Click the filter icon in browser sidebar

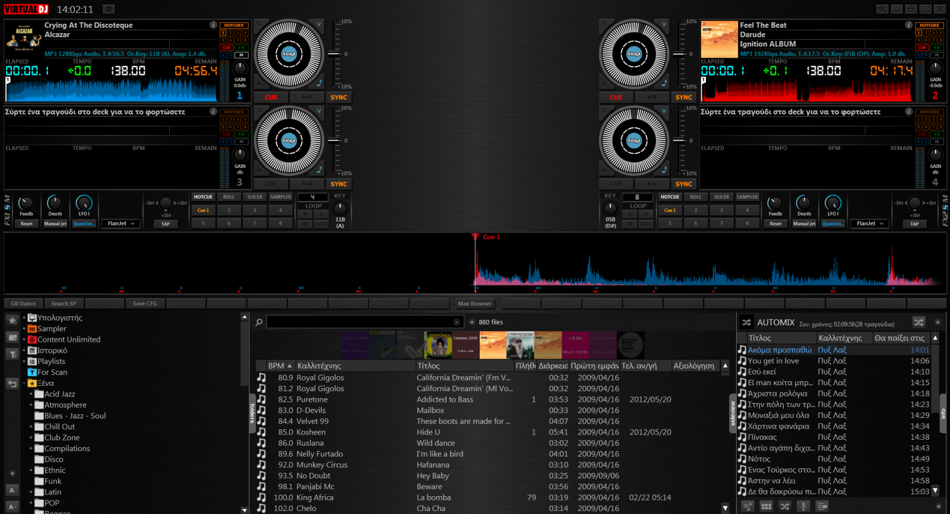[12, 354]
